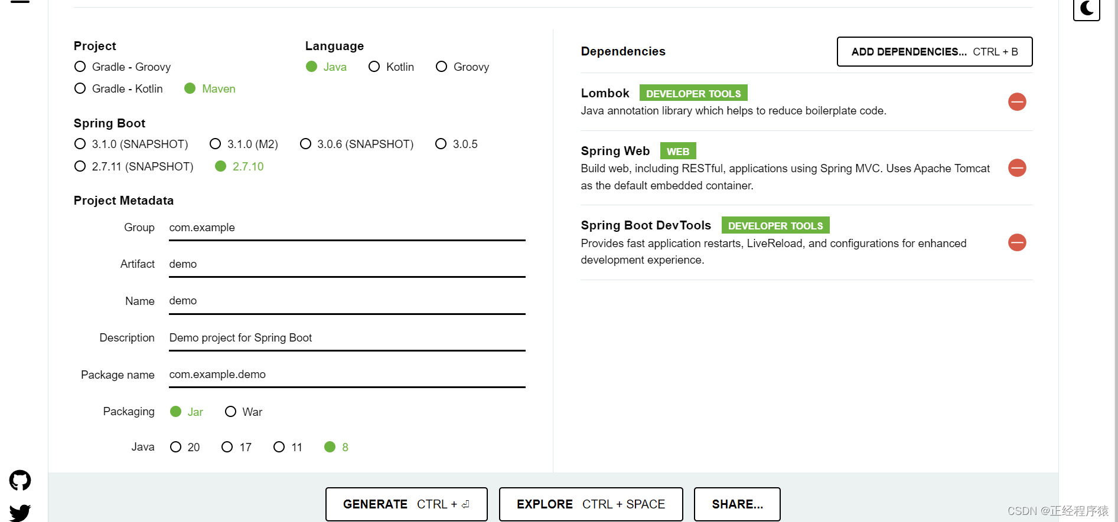Image resolution: width=1118 pixels, height=522 pixels.
Task: Select Spring Boot 3.1.0 (SNAPSHOT)
Action: (131, 144)
